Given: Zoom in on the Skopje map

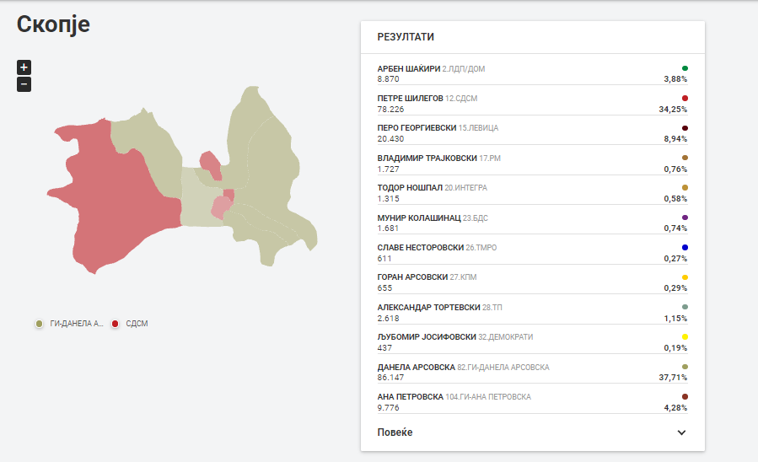Looking at the screenshot, I should click(x=24, y=67).
